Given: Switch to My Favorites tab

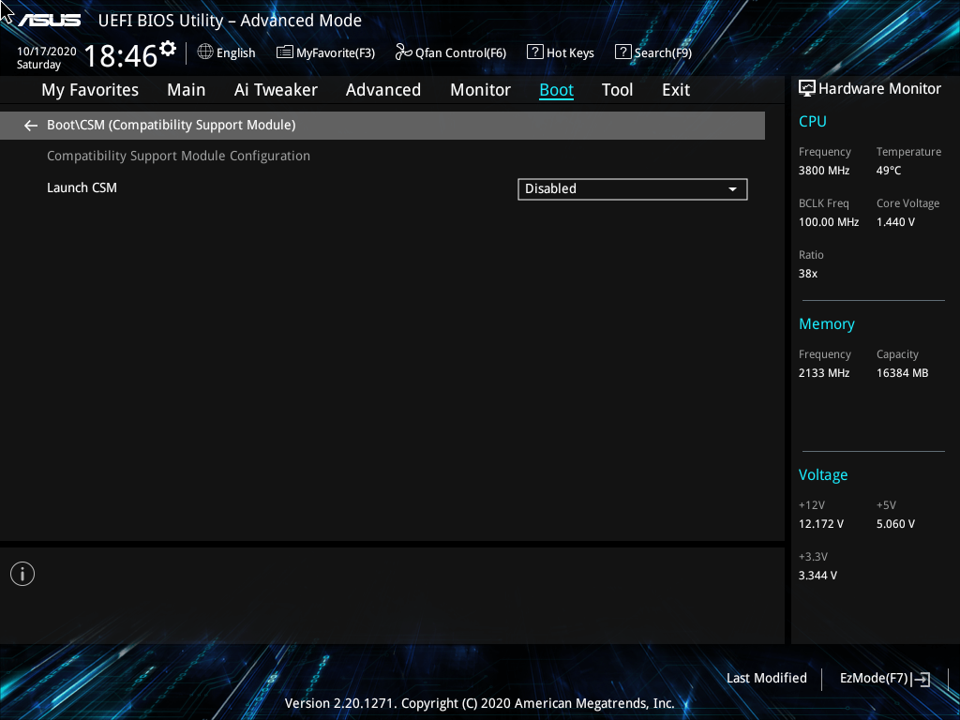Looking at the screenshot, I should 90,90.
